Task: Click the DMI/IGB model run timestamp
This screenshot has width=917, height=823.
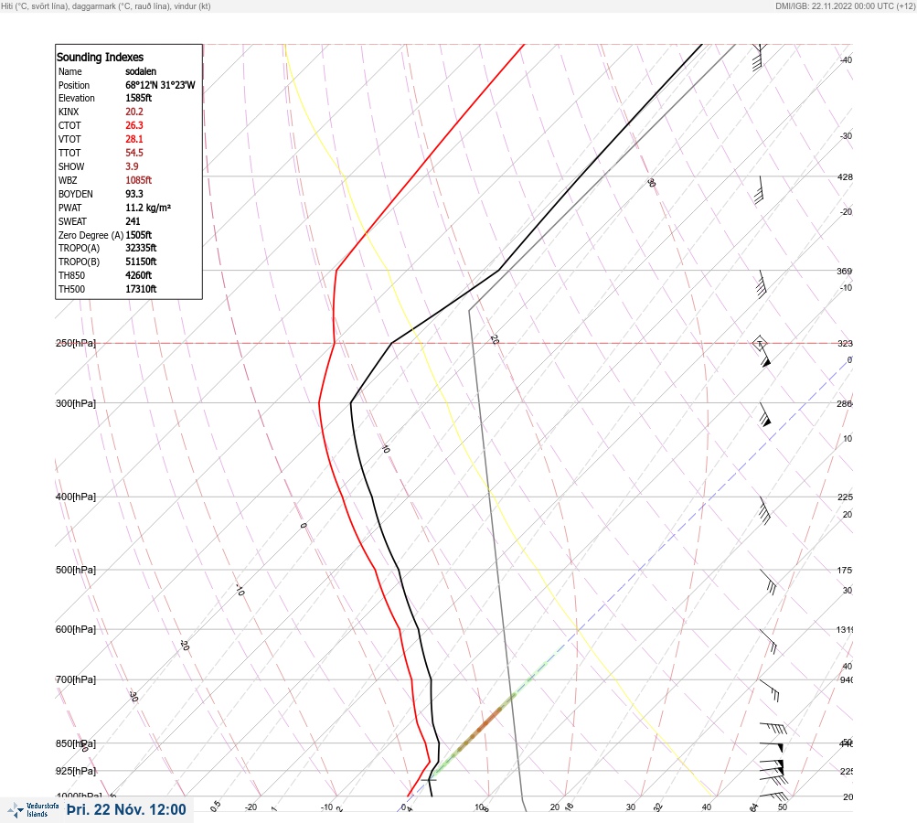Action: 845,6
